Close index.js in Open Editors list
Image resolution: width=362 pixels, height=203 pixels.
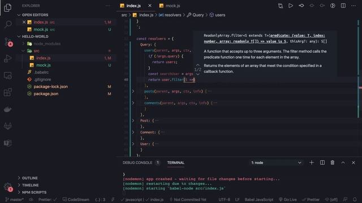24,22
